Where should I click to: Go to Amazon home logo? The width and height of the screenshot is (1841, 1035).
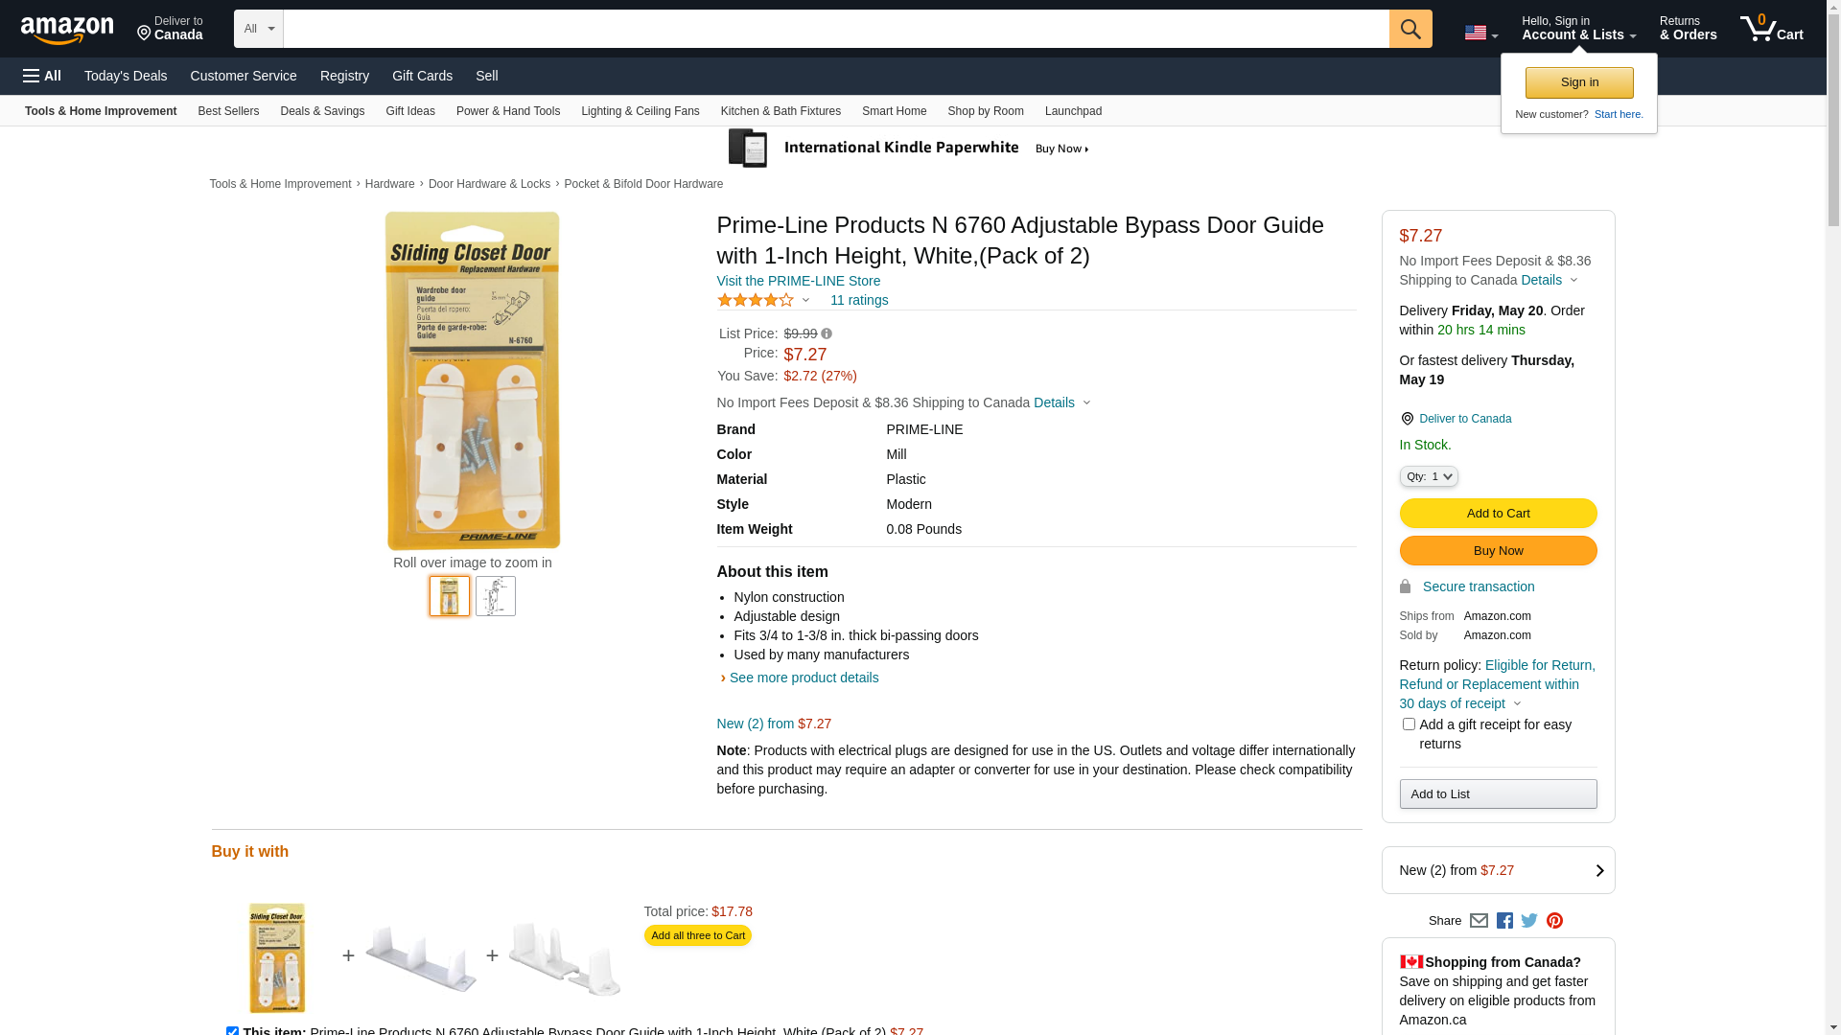pyautogui.click(x=67, y=30)
